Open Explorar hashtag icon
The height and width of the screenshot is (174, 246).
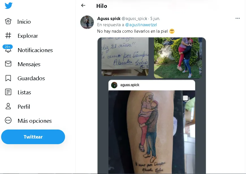pos(8,36)
